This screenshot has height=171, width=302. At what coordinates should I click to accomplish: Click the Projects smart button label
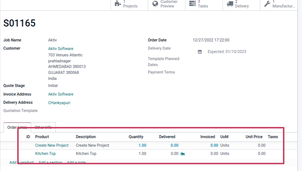point(130,6)
